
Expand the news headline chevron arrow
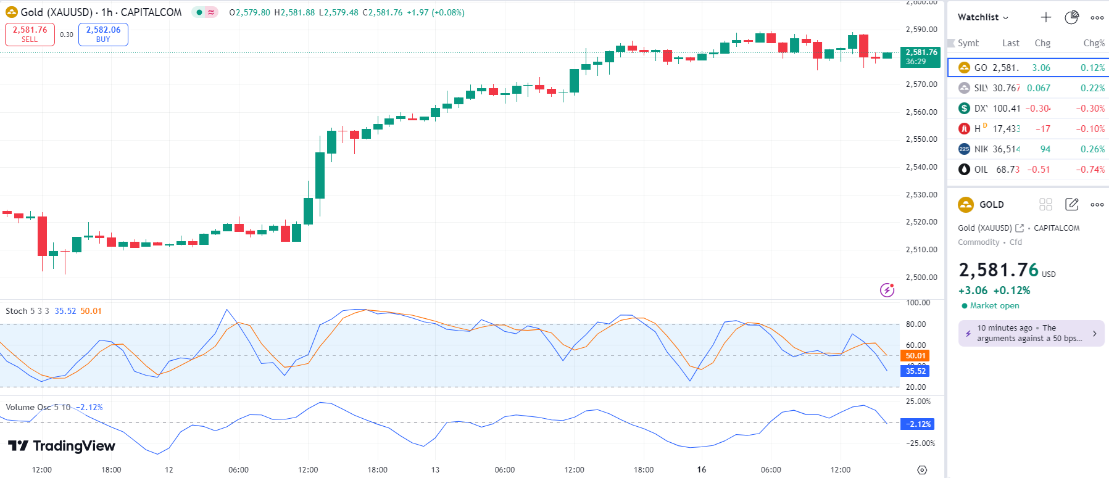coord(1094,333)
